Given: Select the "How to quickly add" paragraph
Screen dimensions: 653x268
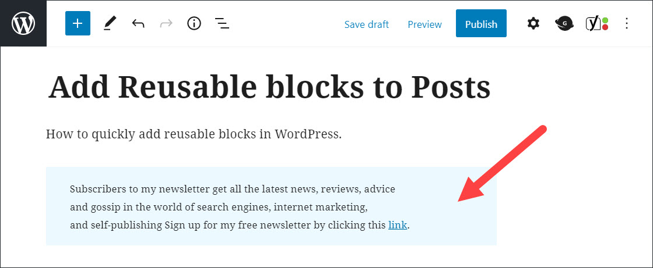Looking at the screenshot, I should 194,135.
